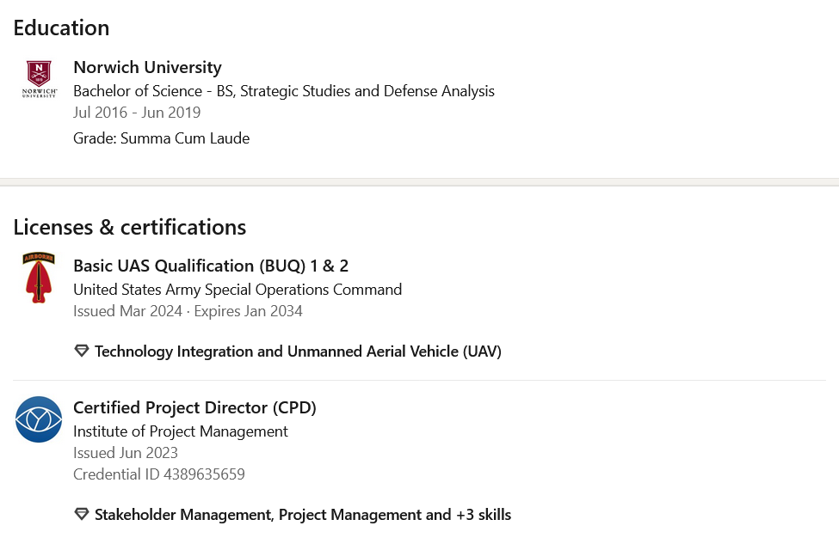The height and width of the screenshot is (538, 839).
Task: Open Technology Integration and Unmanned Aerial Vehicle skills
Action: point(298,352)
